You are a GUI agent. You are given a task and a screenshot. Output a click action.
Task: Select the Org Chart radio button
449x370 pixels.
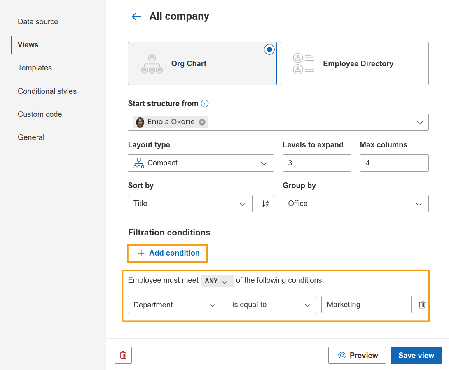[269, 49]
